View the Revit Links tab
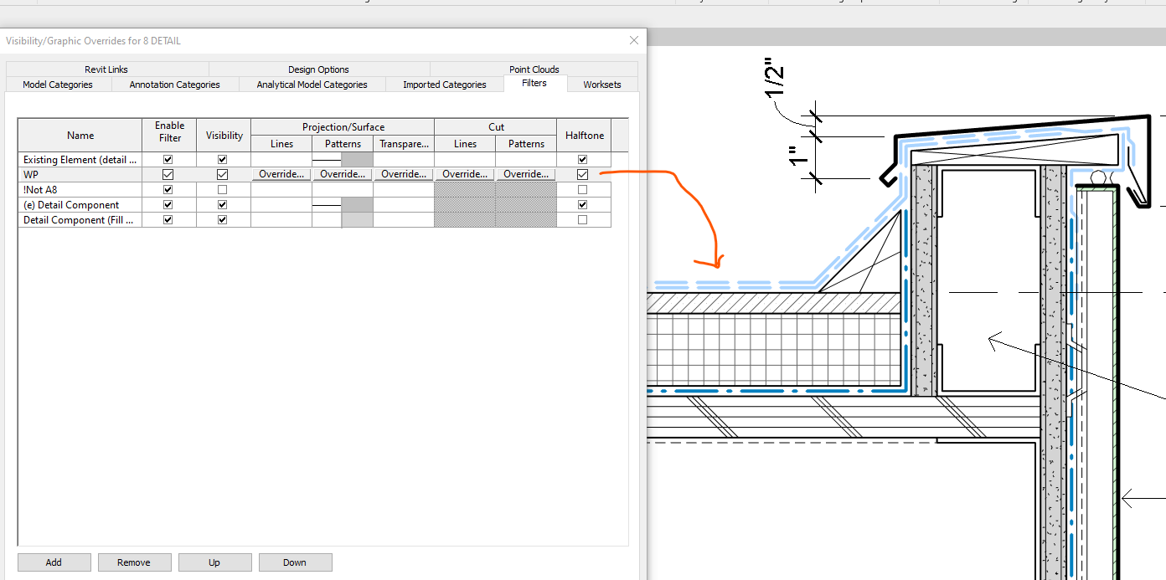Image resolution: width=1166 pixels, height=580 pixels. [106, 69]
